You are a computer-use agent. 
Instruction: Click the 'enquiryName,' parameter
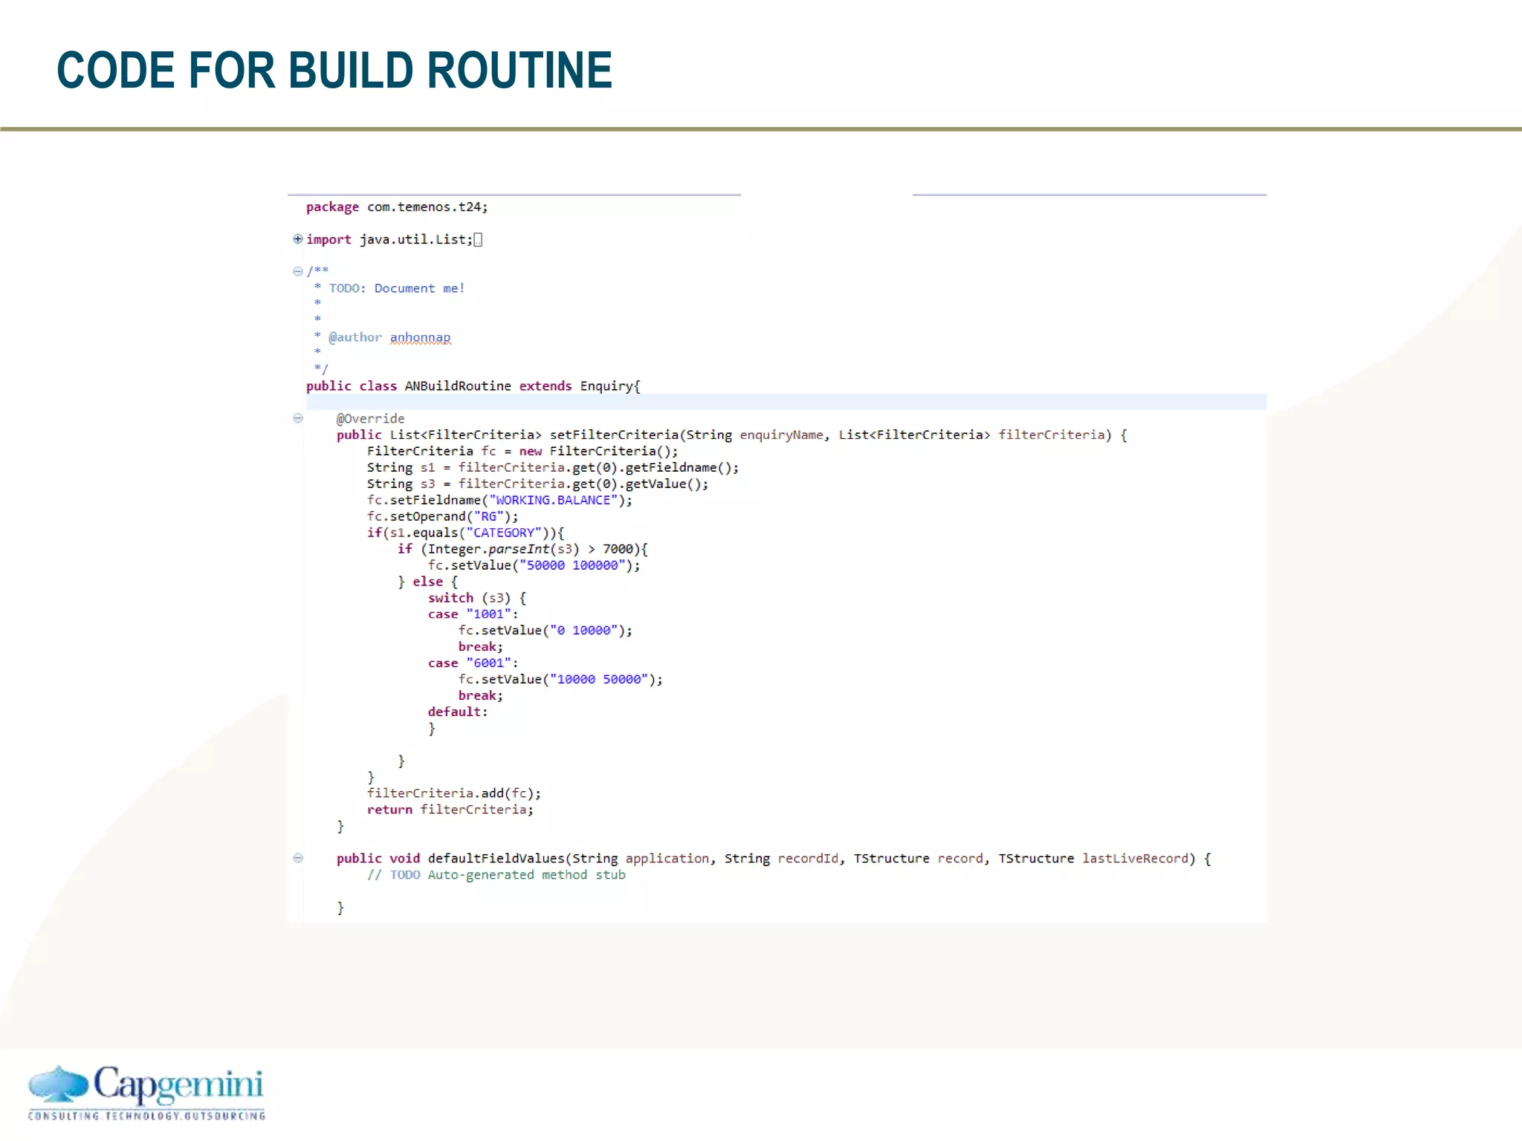tap(785, 435)
